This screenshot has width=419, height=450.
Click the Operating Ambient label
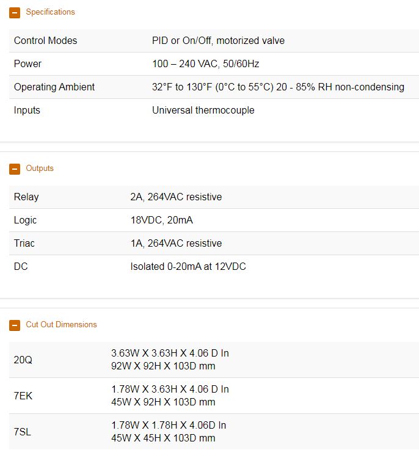(54, 87)
